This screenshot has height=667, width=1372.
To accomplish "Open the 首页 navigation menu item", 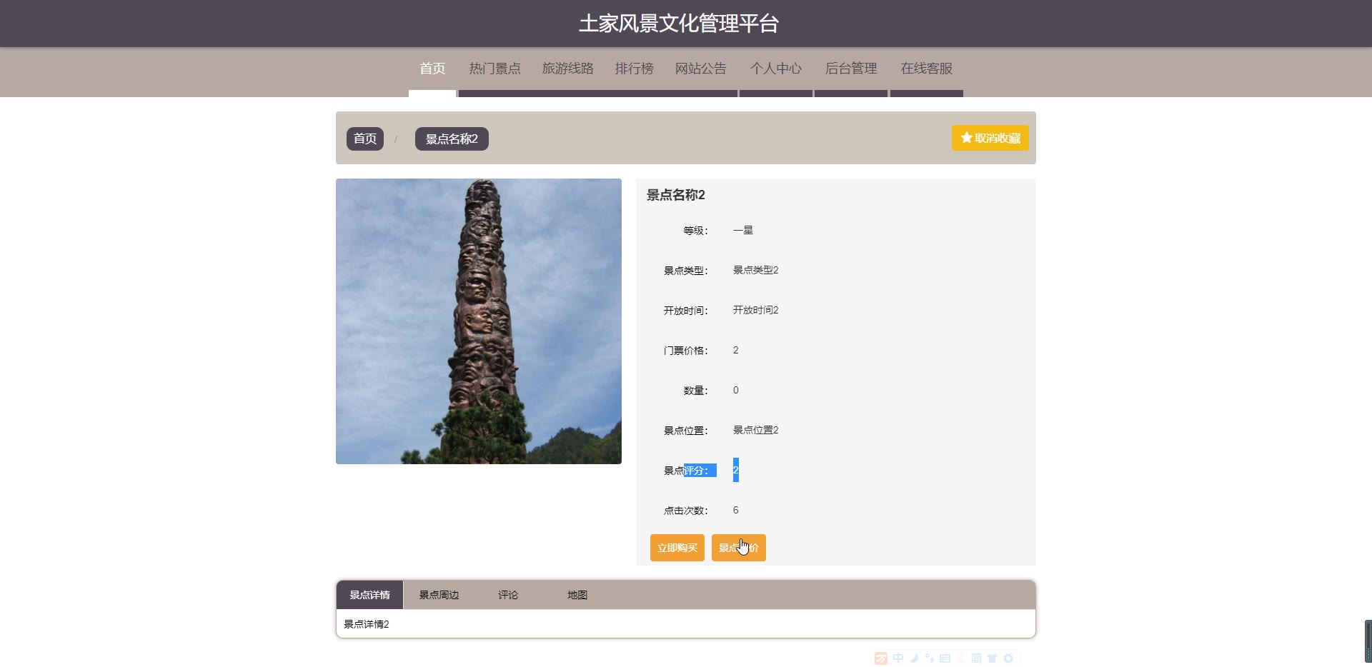I will coord(432,69).
